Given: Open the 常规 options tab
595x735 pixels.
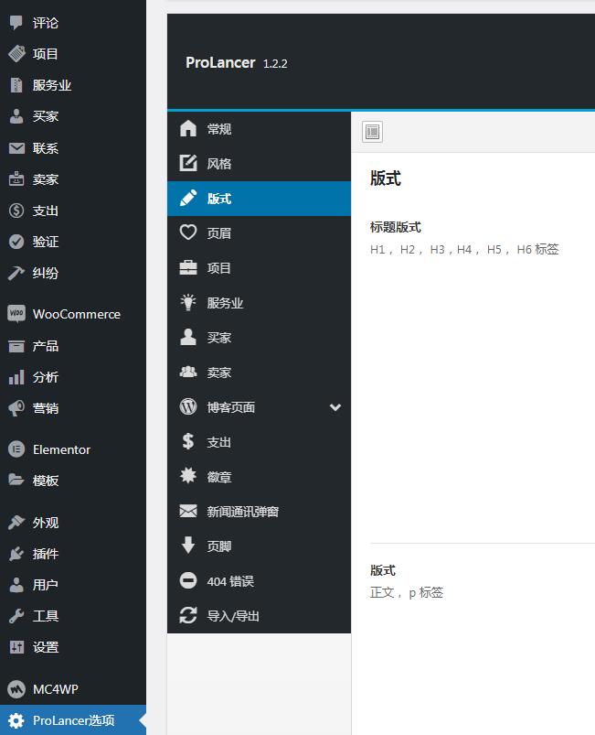Looking at the screenshot, I should (x=259, y=129).
